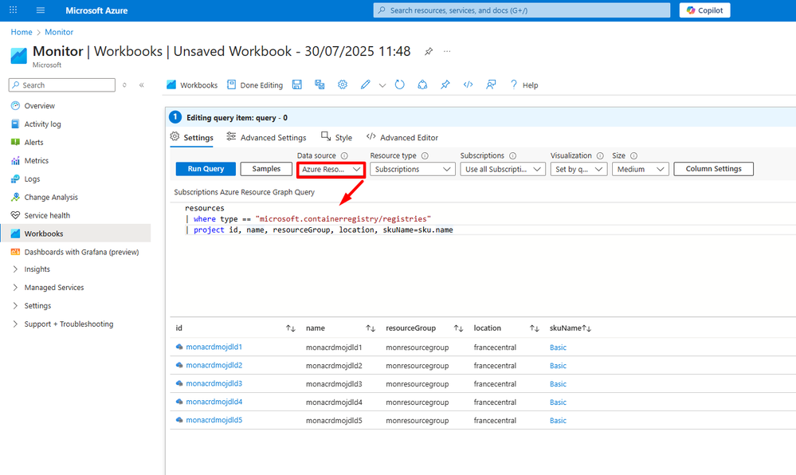Pin the workbook using the title pin icon
Viewport: 796px width, 475px height.
429,51
